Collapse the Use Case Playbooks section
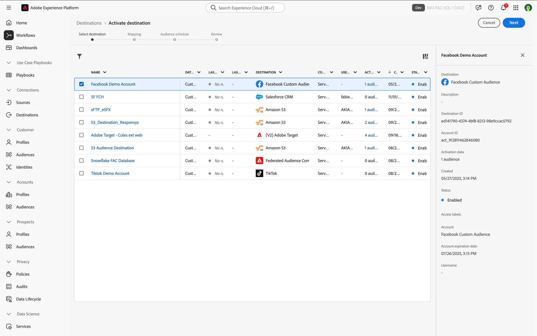This screenshot has width=537, height=336. [x=9, y=63]
